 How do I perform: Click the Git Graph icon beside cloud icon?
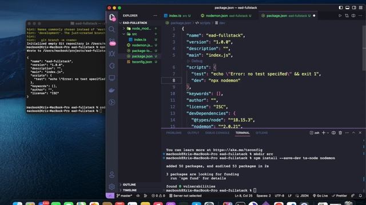[x=145, y=196]
